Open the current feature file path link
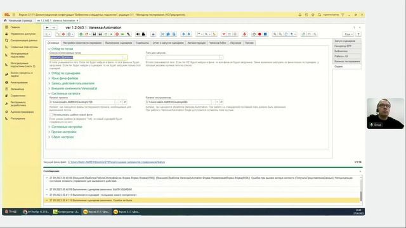406x228 pixels. (117, 162)
